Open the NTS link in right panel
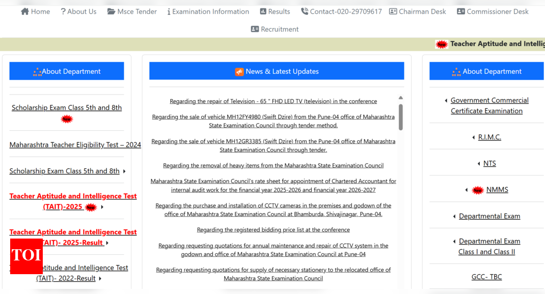This screenshot has width=545, height=294. tap(489, 163)
